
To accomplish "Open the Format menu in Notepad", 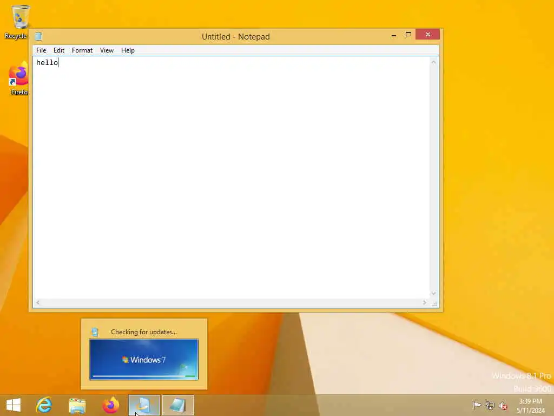I will [82, 50].
